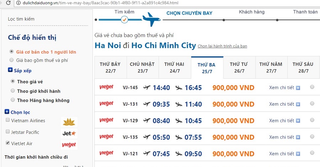Screen dimensions: 320x167
Task: Sort by 'Theo giá vé' radio
Action: (x=13, y=81)
